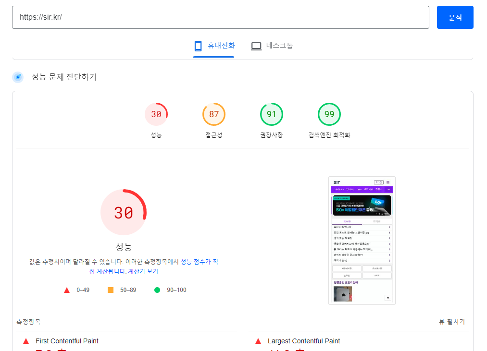Click the red triangle 0–49 legend icon

[x=67, y=290]
